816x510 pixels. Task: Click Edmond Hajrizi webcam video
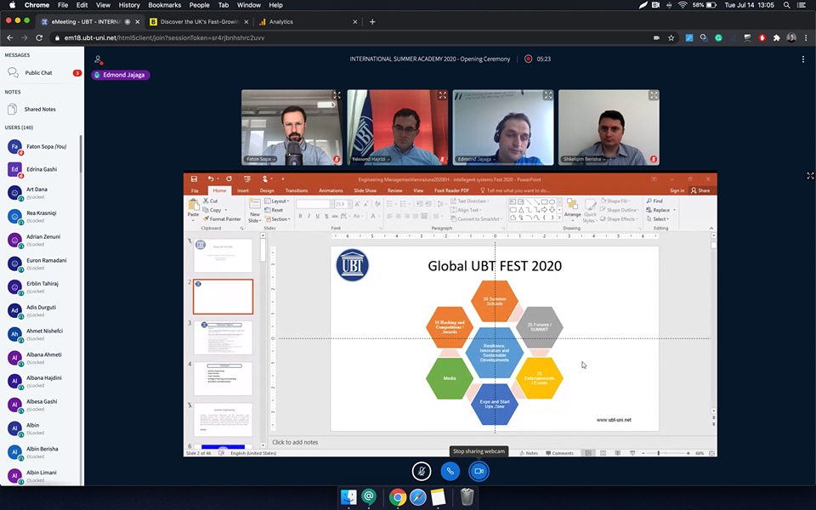[x=398, y=127]
